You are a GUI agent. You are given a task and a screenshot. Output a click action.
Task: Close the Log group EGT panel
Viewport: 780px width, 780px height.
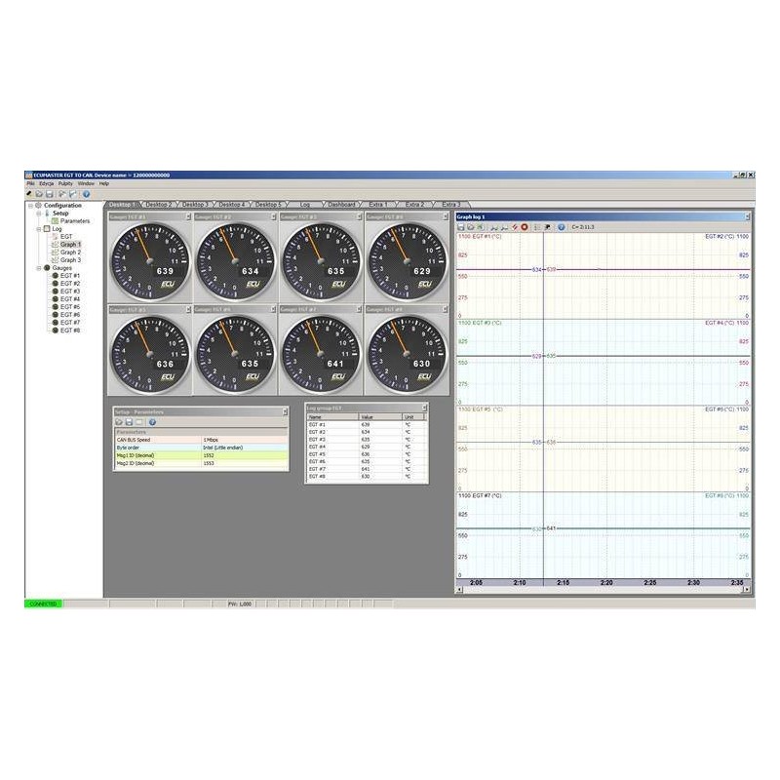424,408
